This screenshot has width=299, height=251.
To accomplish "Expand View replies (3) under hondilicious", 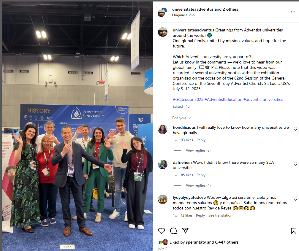I will 198,150.
